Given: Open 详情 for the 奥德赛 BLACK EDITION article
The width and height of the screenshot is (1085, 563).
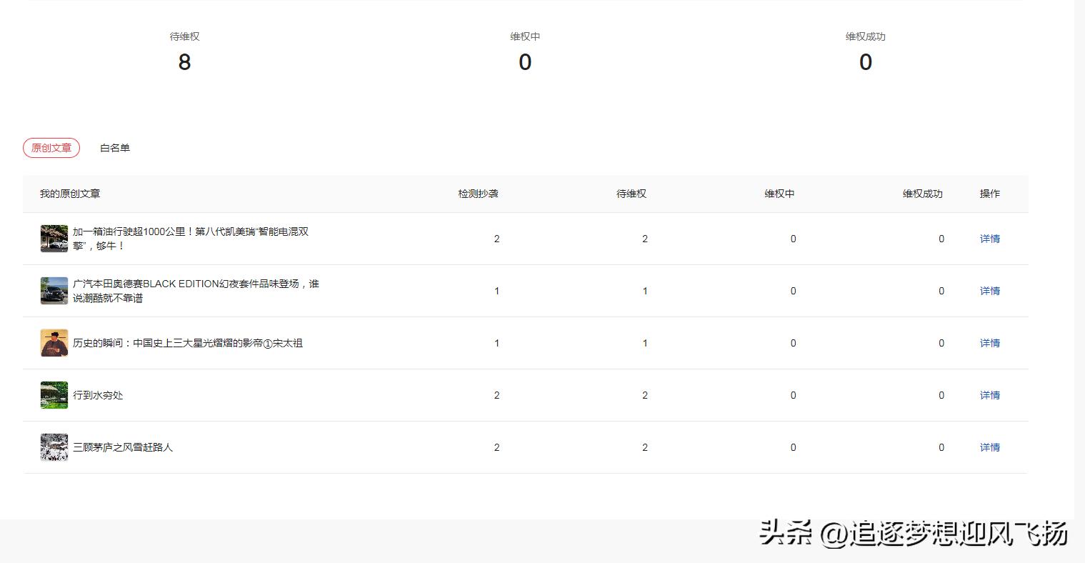Looking at the screenshot, I should click(x=989, y=291).
